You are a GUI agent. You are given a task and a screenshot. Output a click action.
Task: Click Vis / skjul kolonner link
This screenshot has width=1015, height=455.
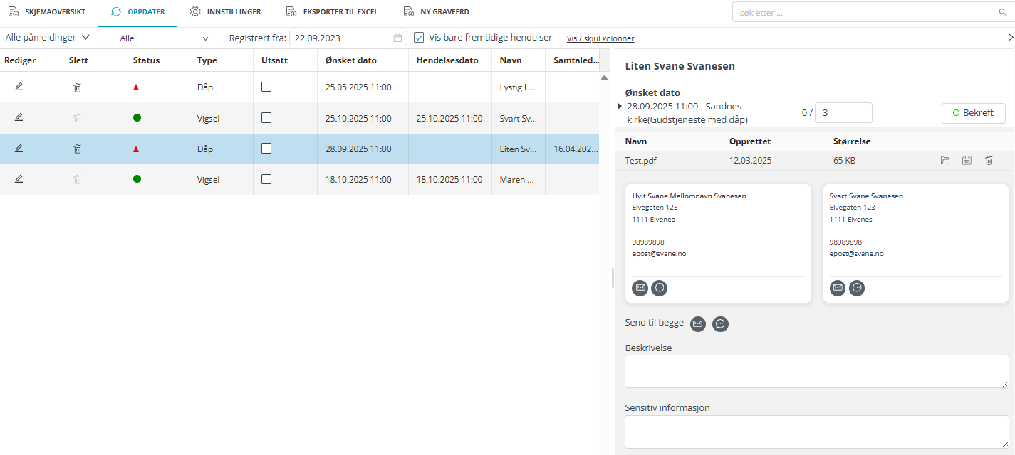pos(600,38)
